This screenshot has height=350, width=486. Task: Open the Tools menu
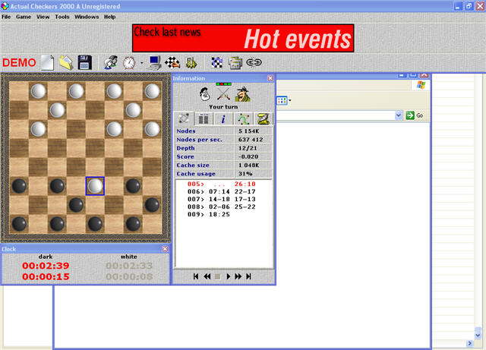(62, 17)
